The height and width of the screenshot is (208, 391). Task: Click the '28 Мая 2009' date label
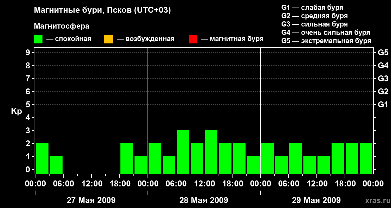coord(204,200)
